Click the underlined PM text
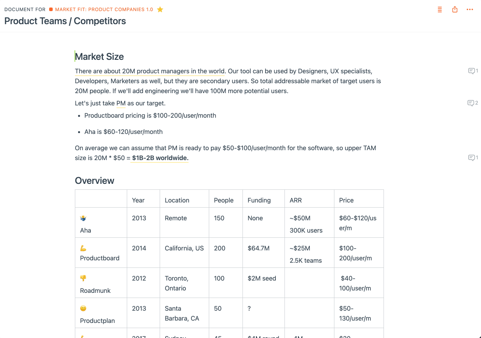This screenshot has width=481, height=338. click(121, 103)
